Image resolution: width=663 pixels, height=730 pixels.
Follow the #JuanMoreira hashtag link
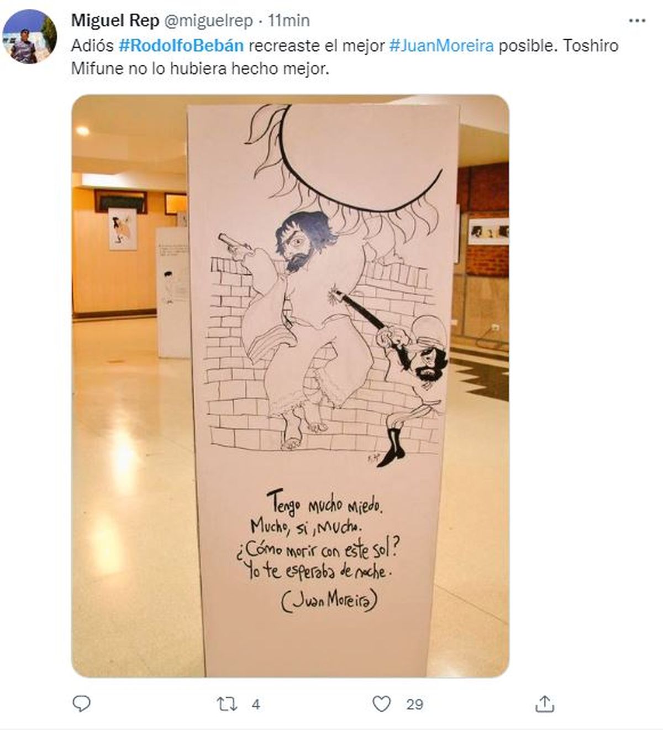(441, 45)
